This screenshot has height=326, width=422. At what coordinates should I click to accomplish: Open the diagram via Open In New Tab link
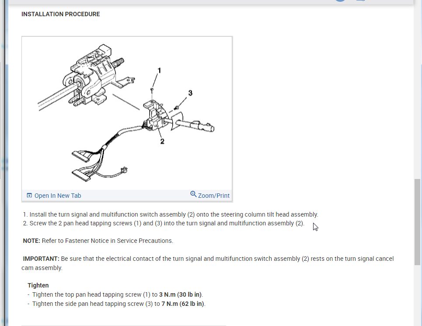pos(58,196)
